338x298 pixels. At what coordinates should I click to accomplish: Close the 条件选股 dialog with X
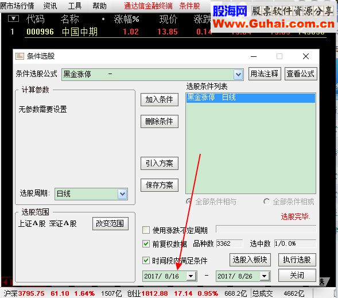click(306, 56)
